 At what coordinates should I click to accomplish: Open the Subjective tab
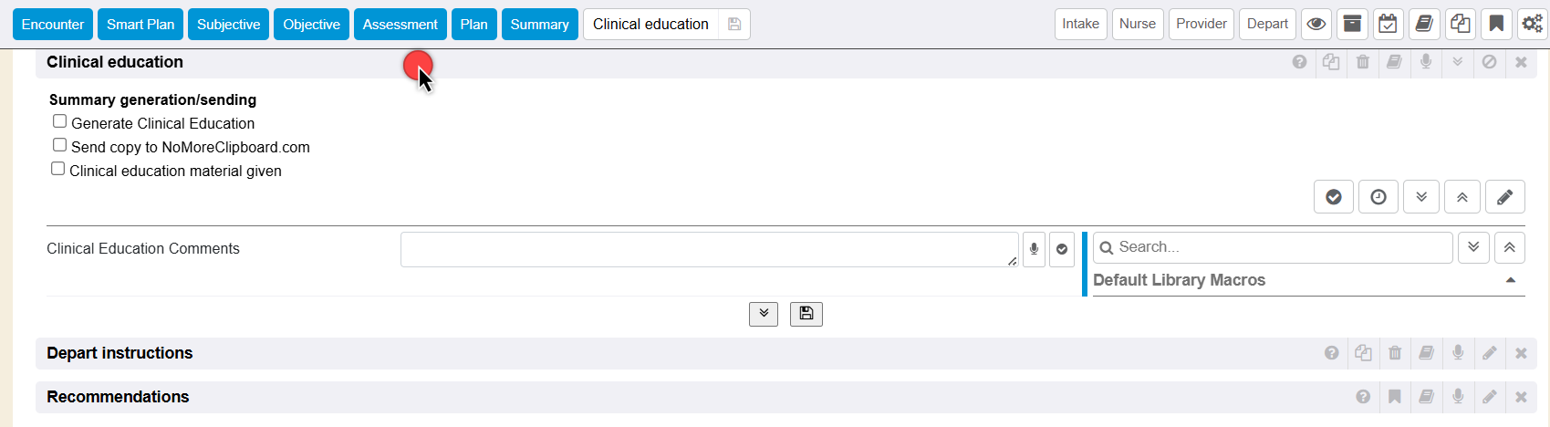point(228,25)
